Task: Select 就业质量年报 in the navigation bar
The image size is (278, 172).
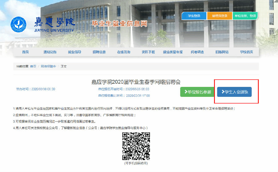Action: pyautogui.click(x=173, y=52)
